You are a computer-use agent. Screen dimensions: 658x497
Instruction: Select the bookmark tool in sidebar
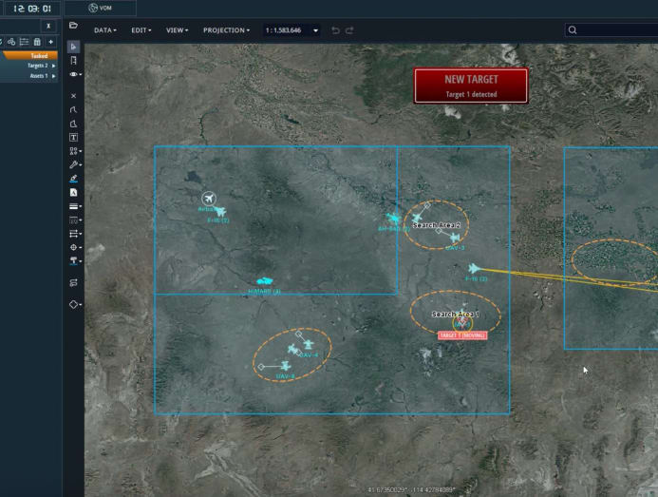(x=74, y=61)
